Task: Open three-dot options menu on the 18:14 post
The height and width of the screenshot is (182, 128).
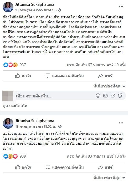Action: click(x=121, y=7)
